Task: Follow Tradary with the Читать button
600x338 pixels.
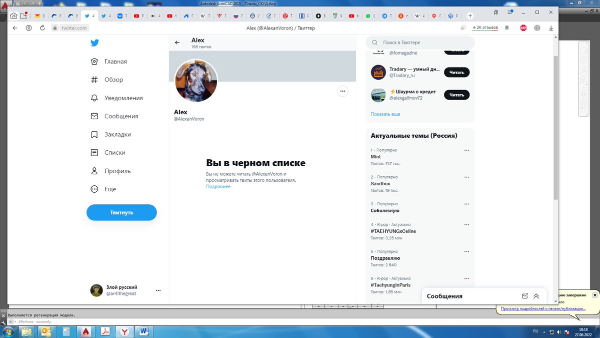Action: point(456,72)
